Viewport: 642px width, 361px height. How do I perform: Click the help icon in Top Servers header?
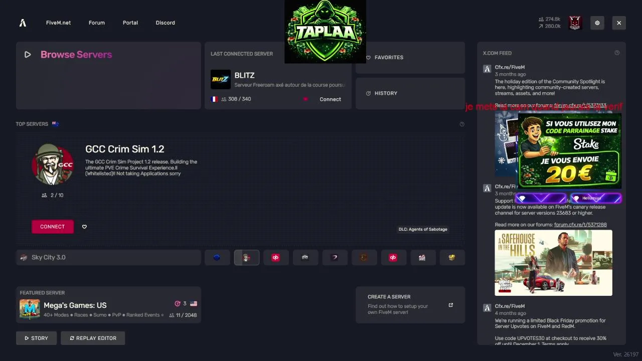(462, 124)
